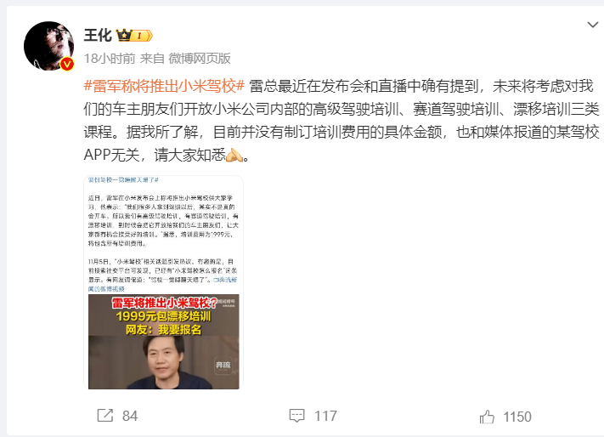Click the 奔流 watermark in the image
Viewport: 604px width, 437px height.
223,365
